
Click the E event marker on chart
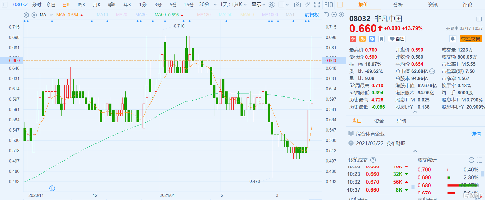tap(52, 188)
